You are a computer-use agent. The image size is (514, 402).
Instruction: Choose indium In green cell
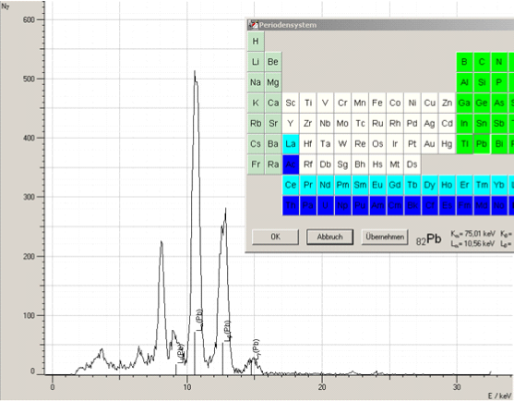pyautogui.click(x=464, y=124)
